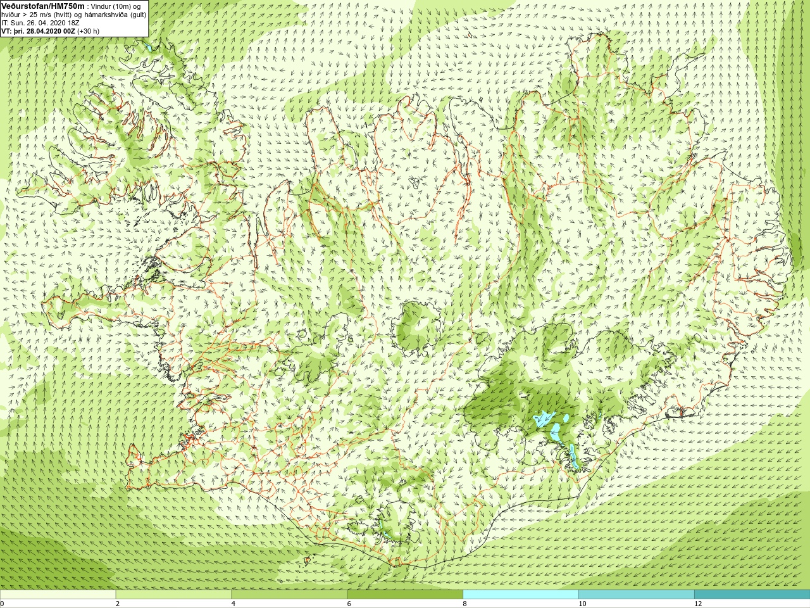The height and width of the screenshot is (608, 810).
Task: Click the 4–6 m/s green legend swatch
Action: tap(289, 595)
